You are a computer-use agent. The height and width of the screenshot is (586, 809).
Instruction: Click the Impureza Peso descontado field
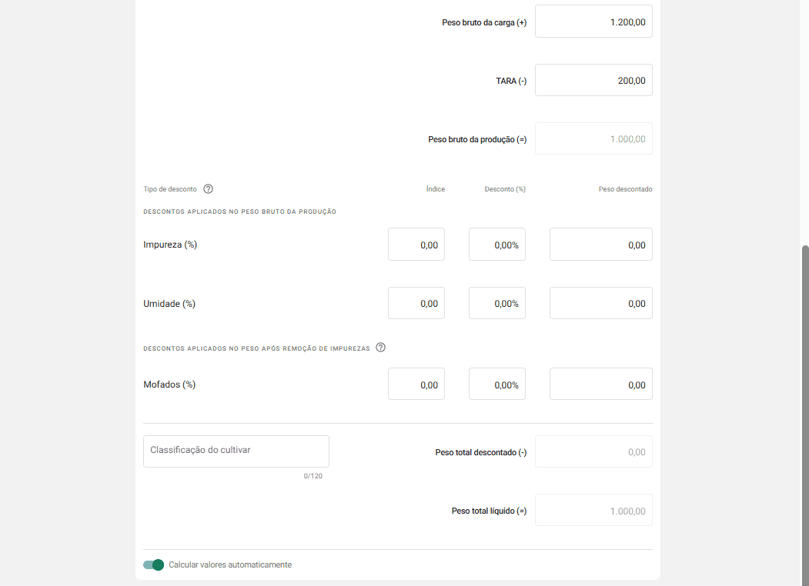coord(600,244)
